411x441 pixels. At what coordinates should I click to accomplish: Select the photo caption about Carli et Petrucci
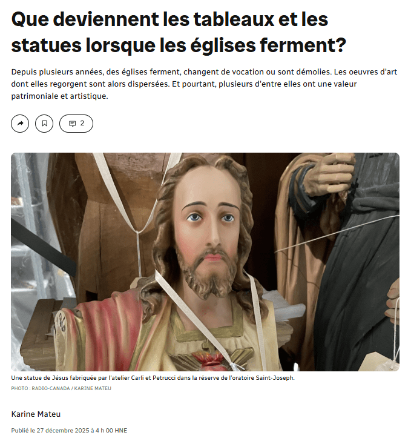click(153, 378)
